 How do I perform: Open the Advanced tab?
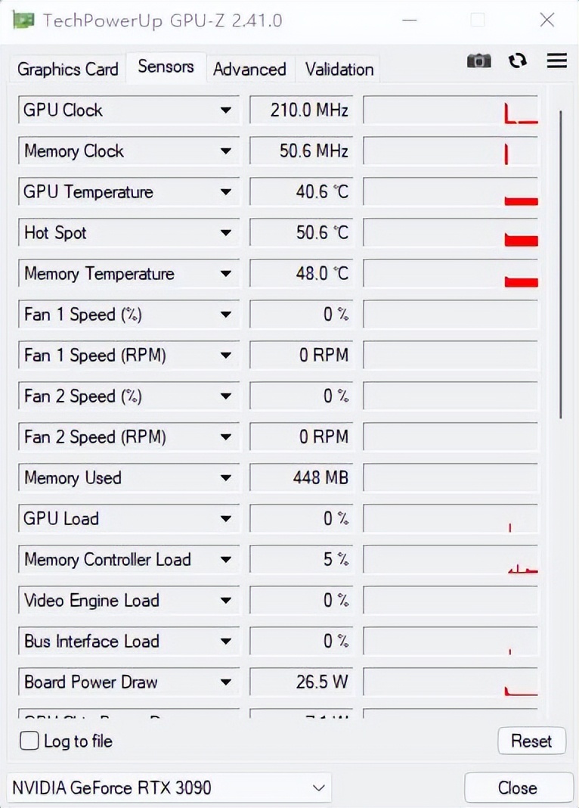(x=249, y=70)
